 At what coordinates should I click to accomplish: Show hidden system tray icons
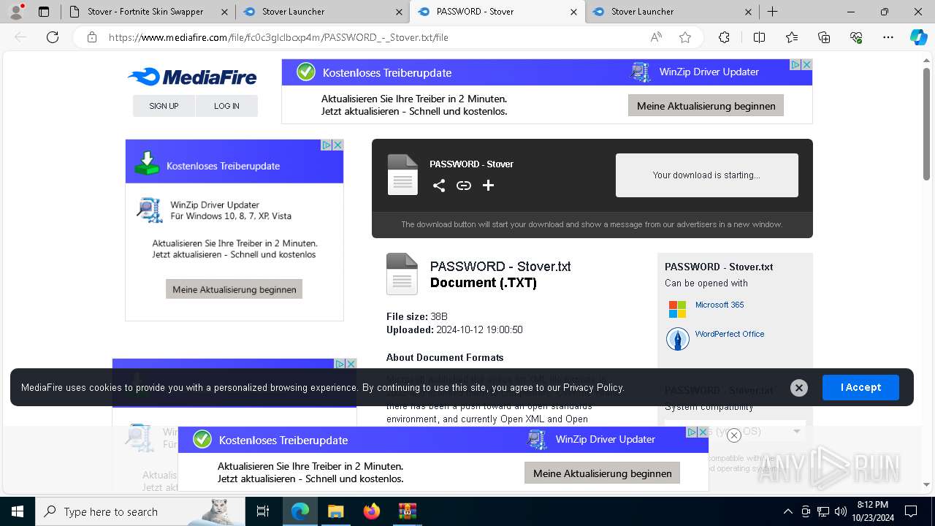coord(787,511)
